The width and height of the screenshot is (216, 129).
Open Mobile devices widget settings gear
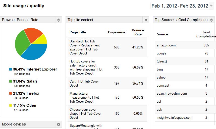coord(59,124)
